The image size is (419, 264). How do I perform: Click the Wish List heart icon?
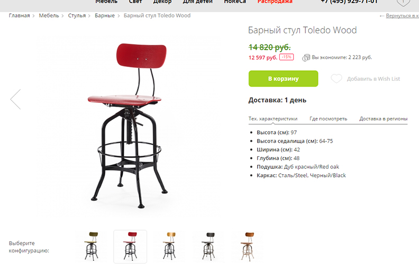click(336, 79)
